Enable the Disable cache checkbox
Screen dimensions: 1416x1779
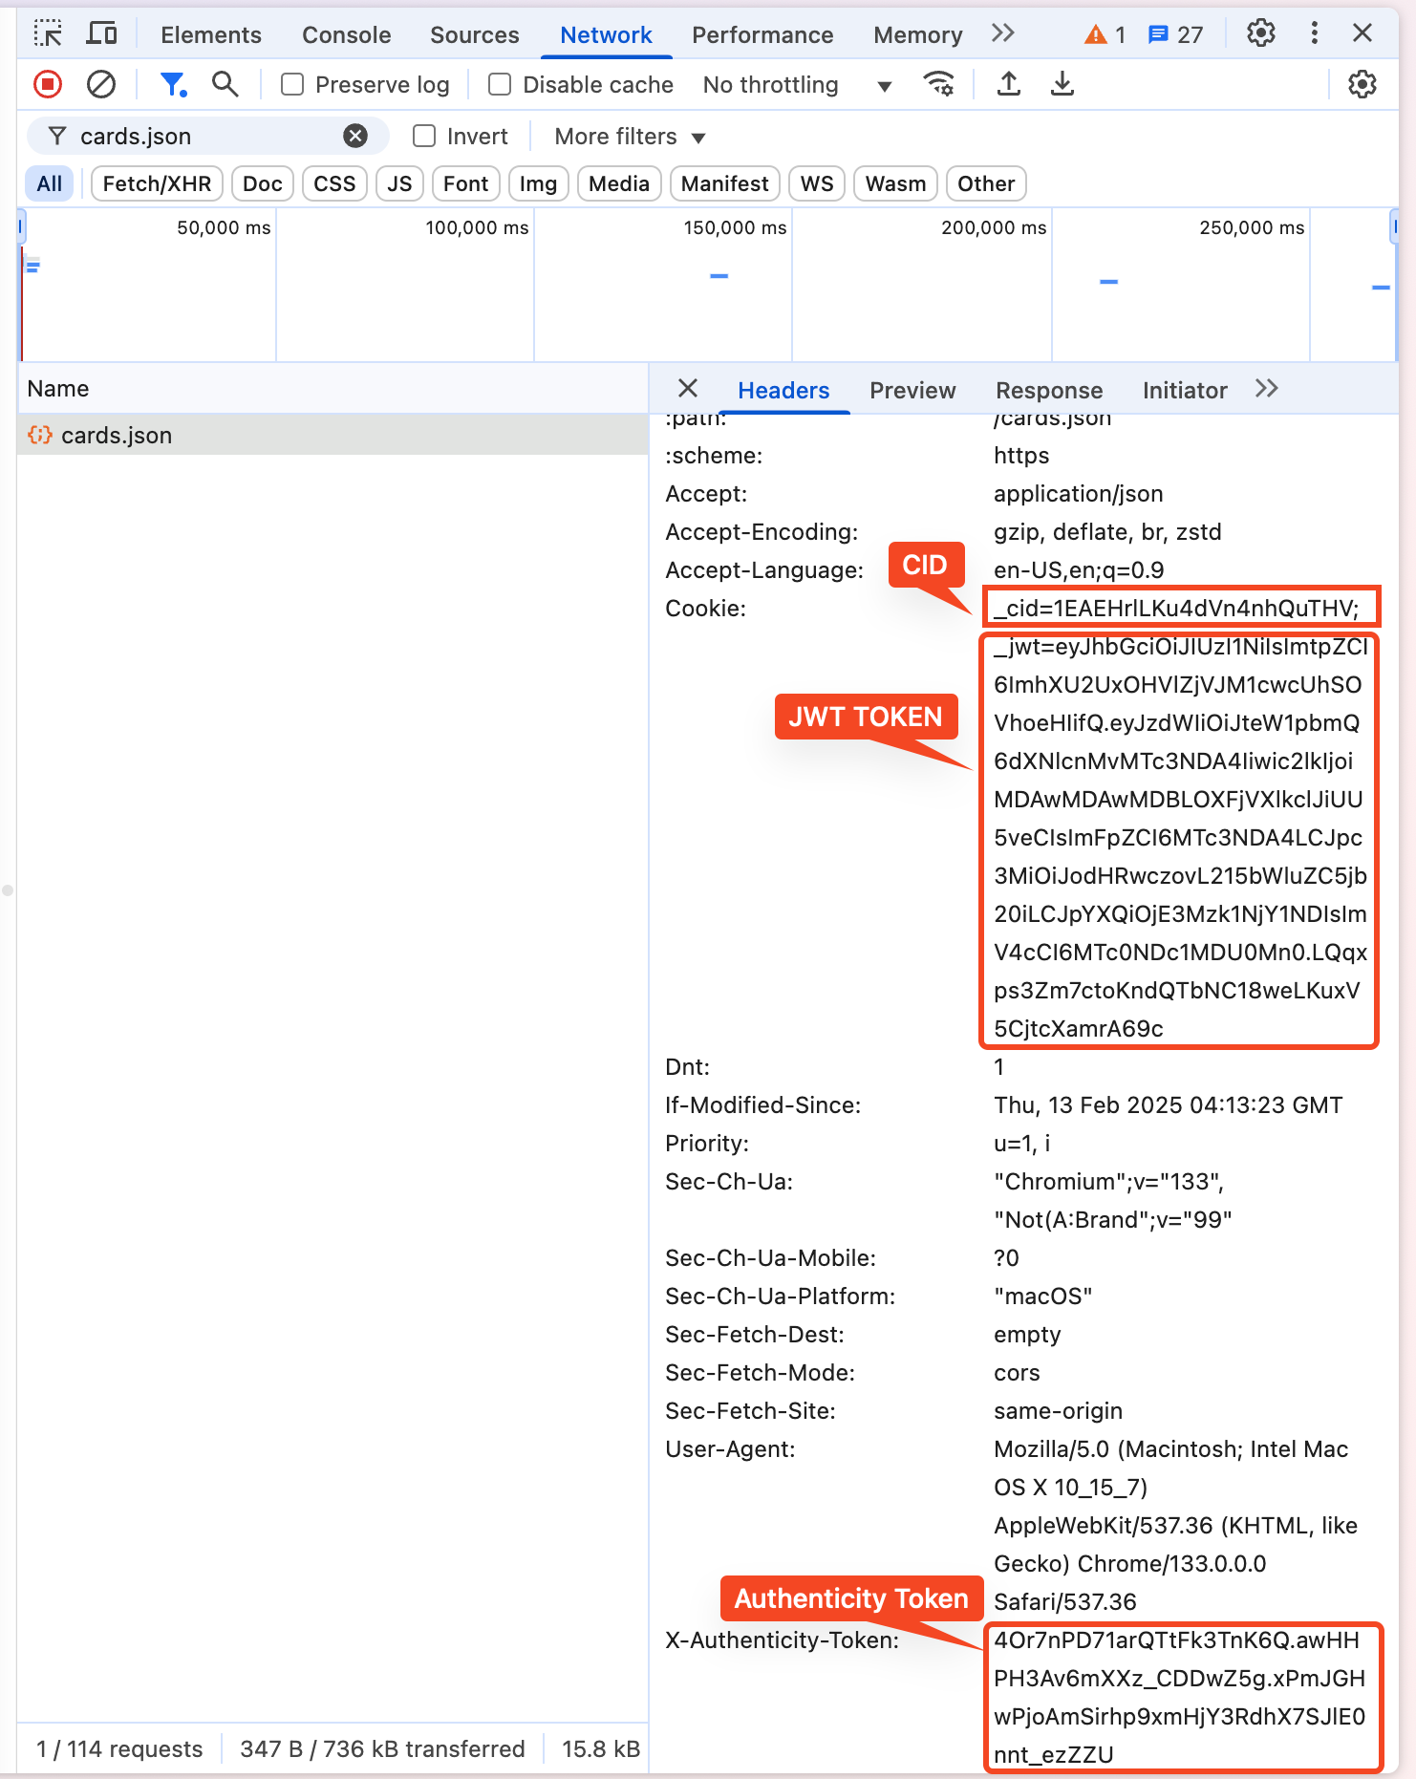(x=500, y=85)
